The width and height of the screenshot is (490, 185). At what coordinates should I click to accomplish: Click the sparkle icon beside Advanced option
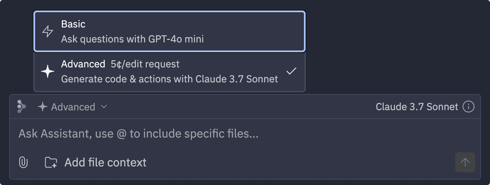(x=48, y=71)
